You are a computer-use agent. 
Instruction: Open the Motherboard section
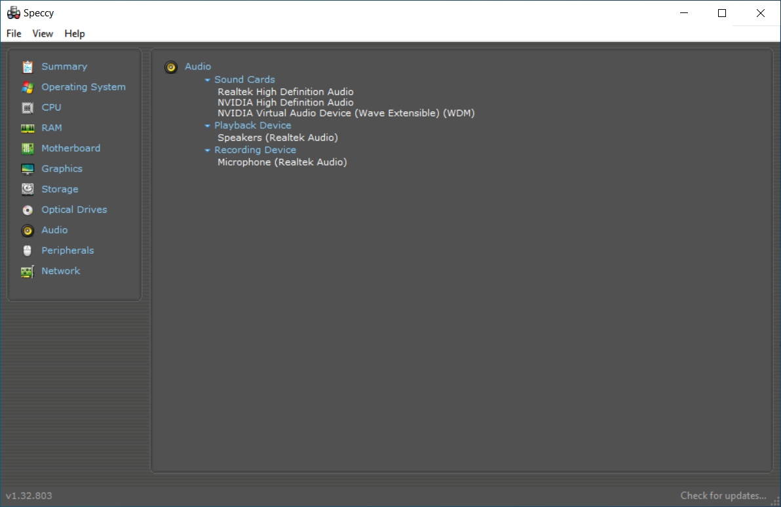(71, 148)
